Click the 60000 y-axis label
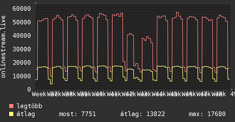The height and width of the screenshot is (122, 235). (22, 9)
